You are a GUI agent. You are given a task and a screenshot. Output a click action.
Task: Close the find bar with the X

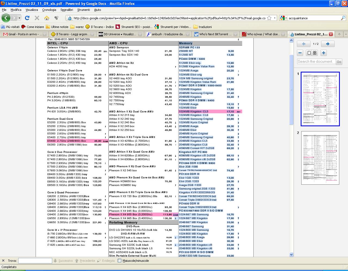coord(3,261)
